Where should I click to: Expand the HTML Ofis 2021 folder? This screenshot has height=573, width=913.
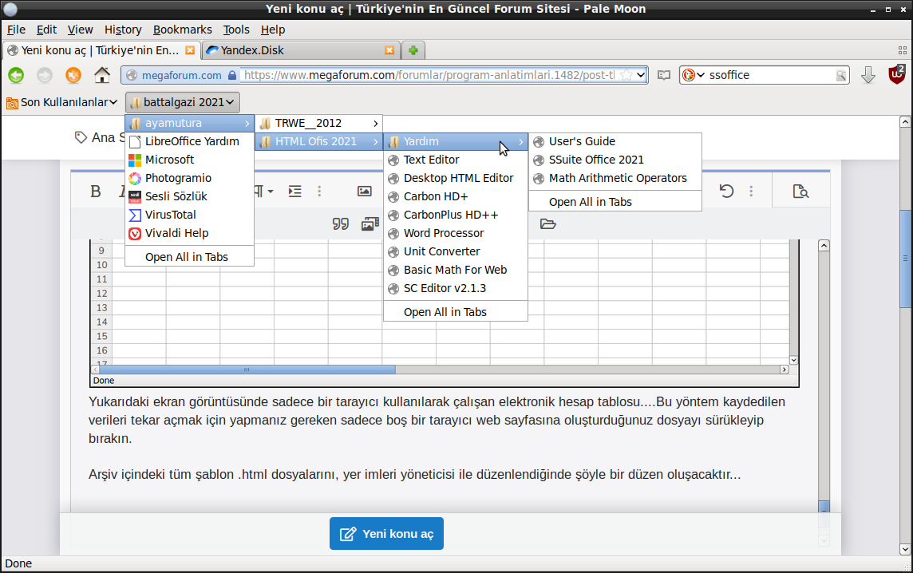[x=318, y=141]
